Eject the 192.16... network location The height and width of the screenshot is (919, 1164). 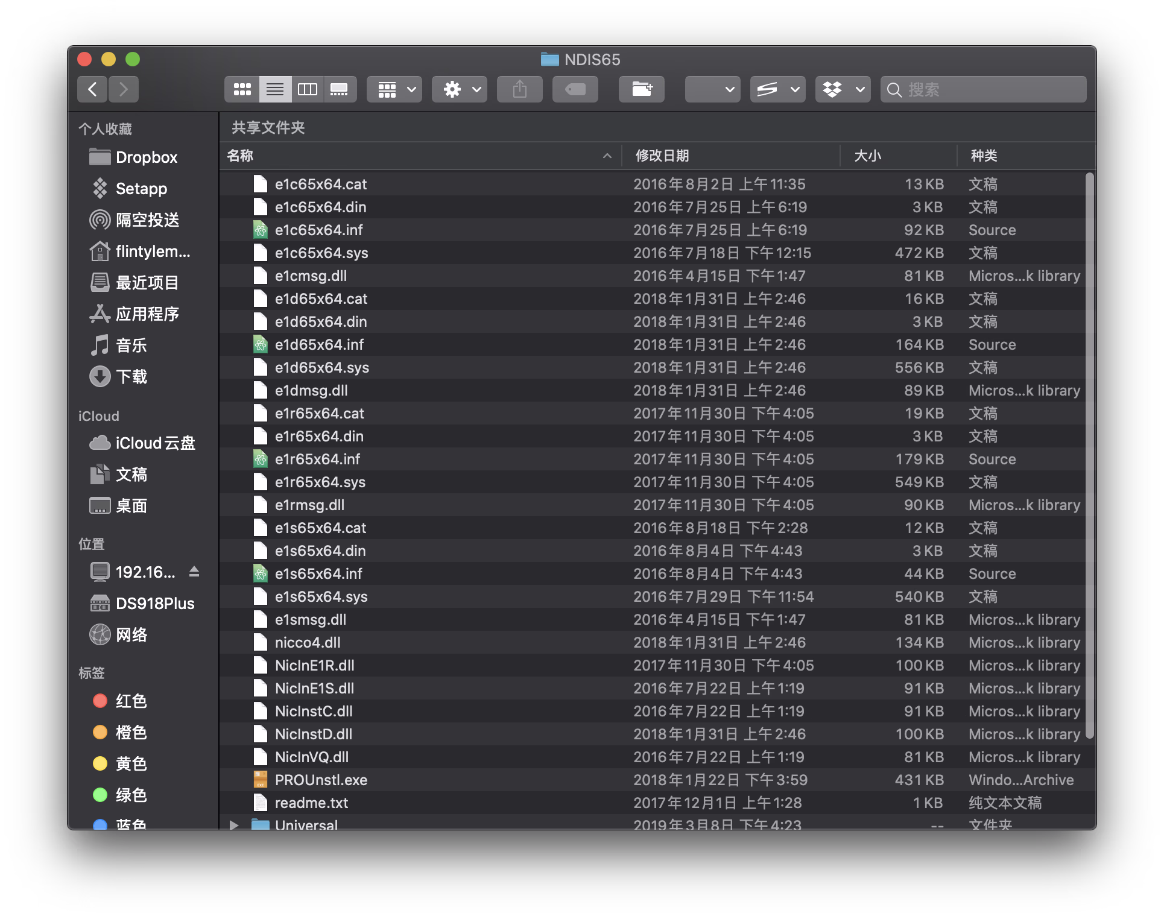tap(194, 572)
